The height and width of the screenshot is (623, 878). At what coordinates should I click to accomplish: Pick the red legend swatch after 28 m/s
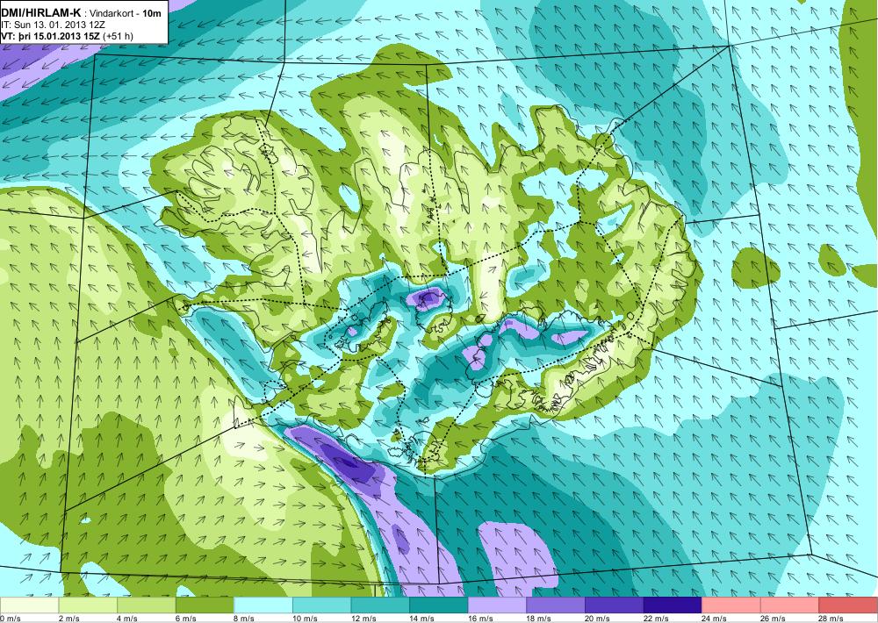click(848, 605)
